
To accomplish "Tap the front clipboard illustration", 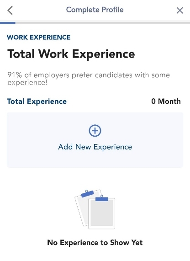I will (x=101, y=212).
